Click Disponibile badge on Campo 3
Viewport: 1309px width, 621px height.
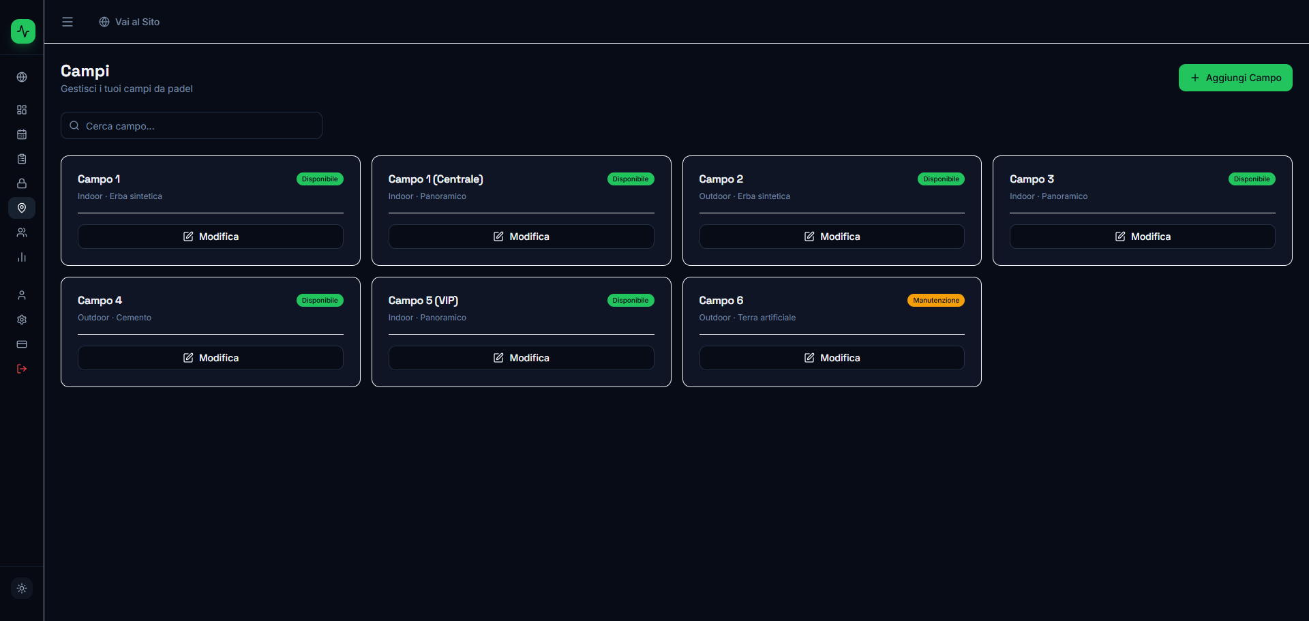pos(1252,179)
